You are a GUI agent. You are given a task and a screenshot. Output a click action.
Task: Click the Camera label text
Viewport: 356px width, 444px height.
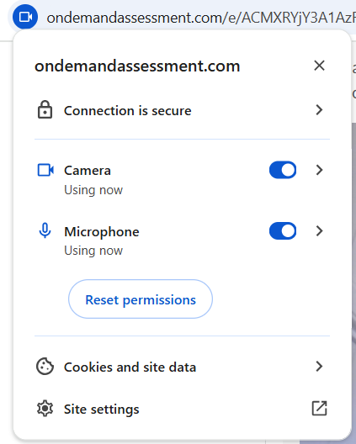tap(88, 171)
